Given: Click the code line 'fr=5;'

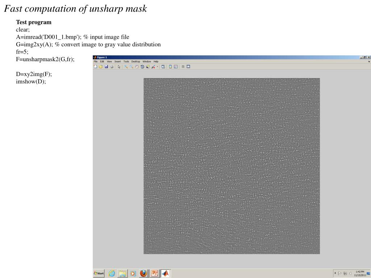Looking at the screenshot, I should (x=22, y=52).
